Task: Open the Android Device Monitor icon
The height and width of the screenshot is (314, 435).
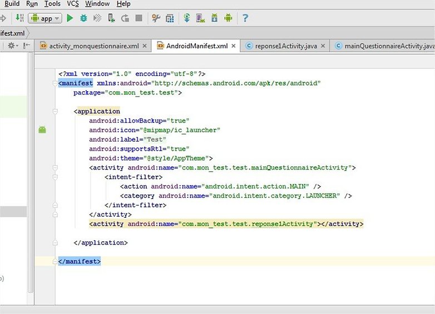Action: [x=228, y=18]
